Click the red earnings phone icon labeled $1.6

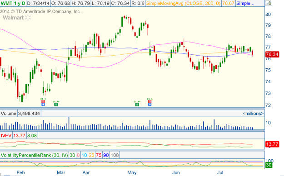pyautogui.click(x=43, y=101)
